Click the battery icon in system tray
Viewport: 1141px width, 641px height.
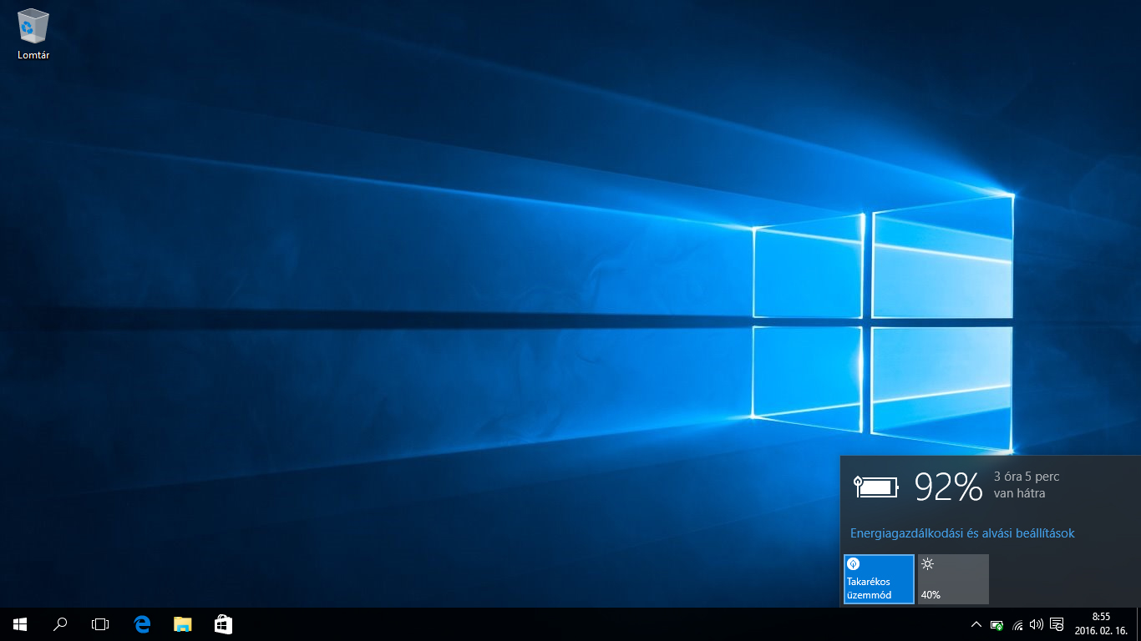point(996,624)
